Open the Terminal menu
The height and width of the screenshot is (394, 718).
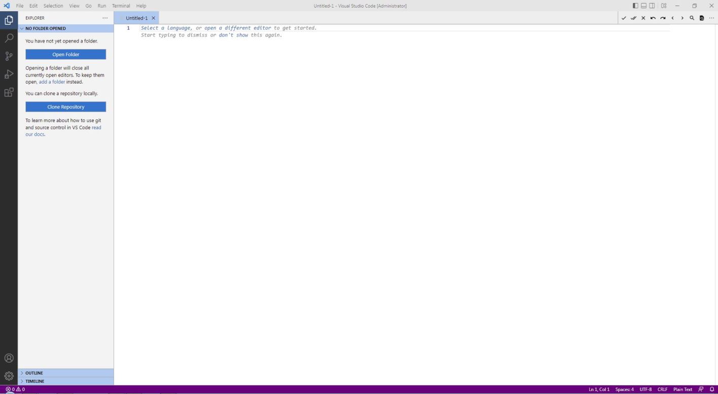[x=121, y=6]
